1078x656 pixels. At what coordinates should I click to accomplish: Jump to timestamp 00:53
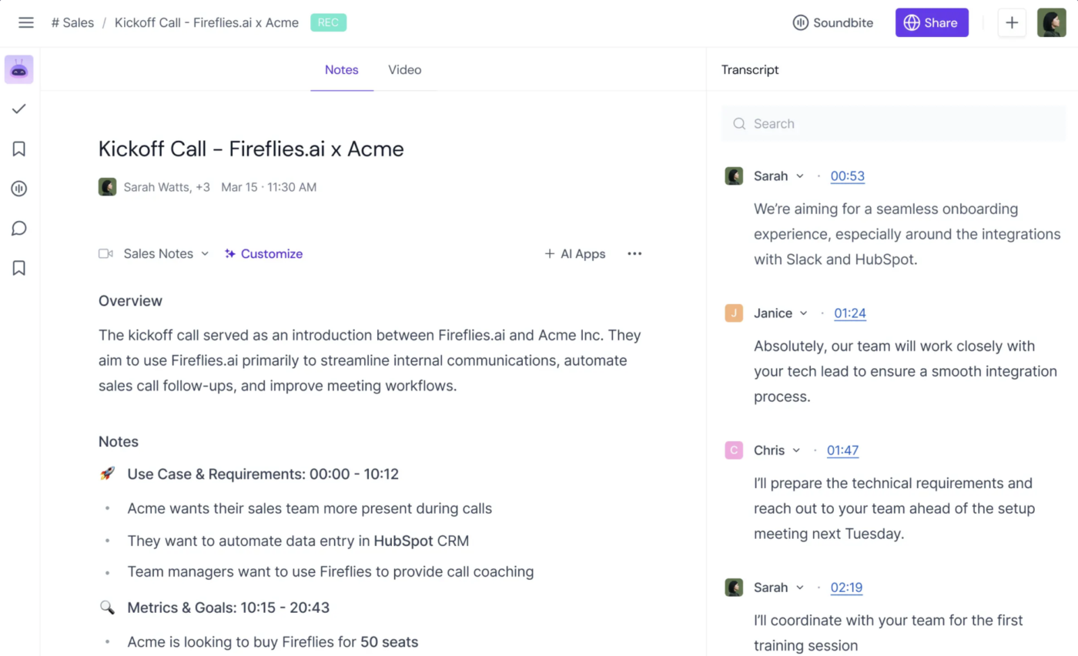(847, 176)
